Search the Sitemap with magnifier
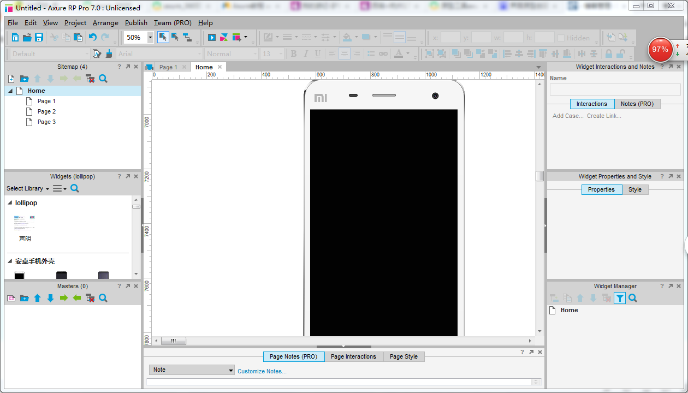Image resolution: width=688 pixels, height=393 pixels. 103,79
